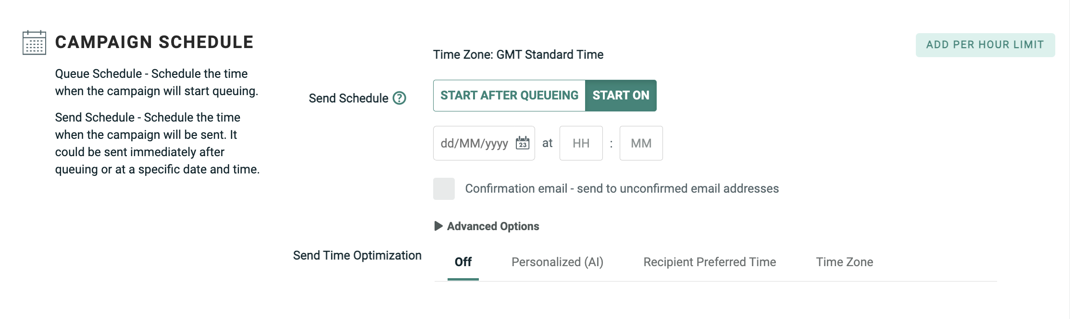Switch to the Off optimization tab
Screen dimensions: 1074x319
point(463,262)
